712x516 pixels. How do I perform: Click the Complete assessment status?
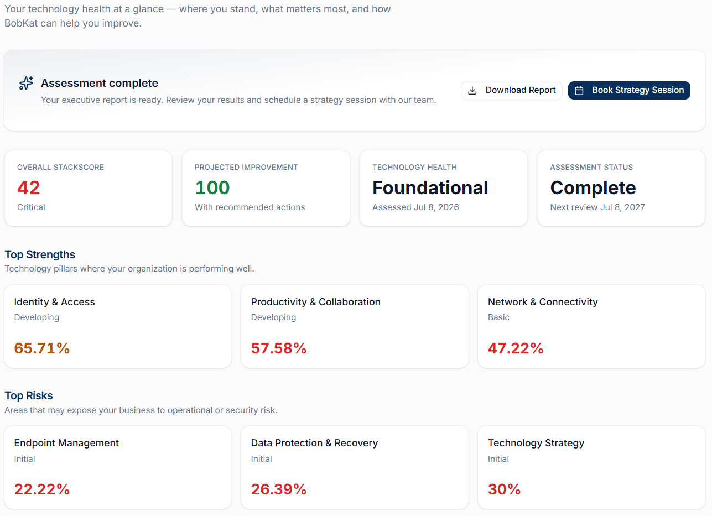pyautogui.click(x=593, y=188)
